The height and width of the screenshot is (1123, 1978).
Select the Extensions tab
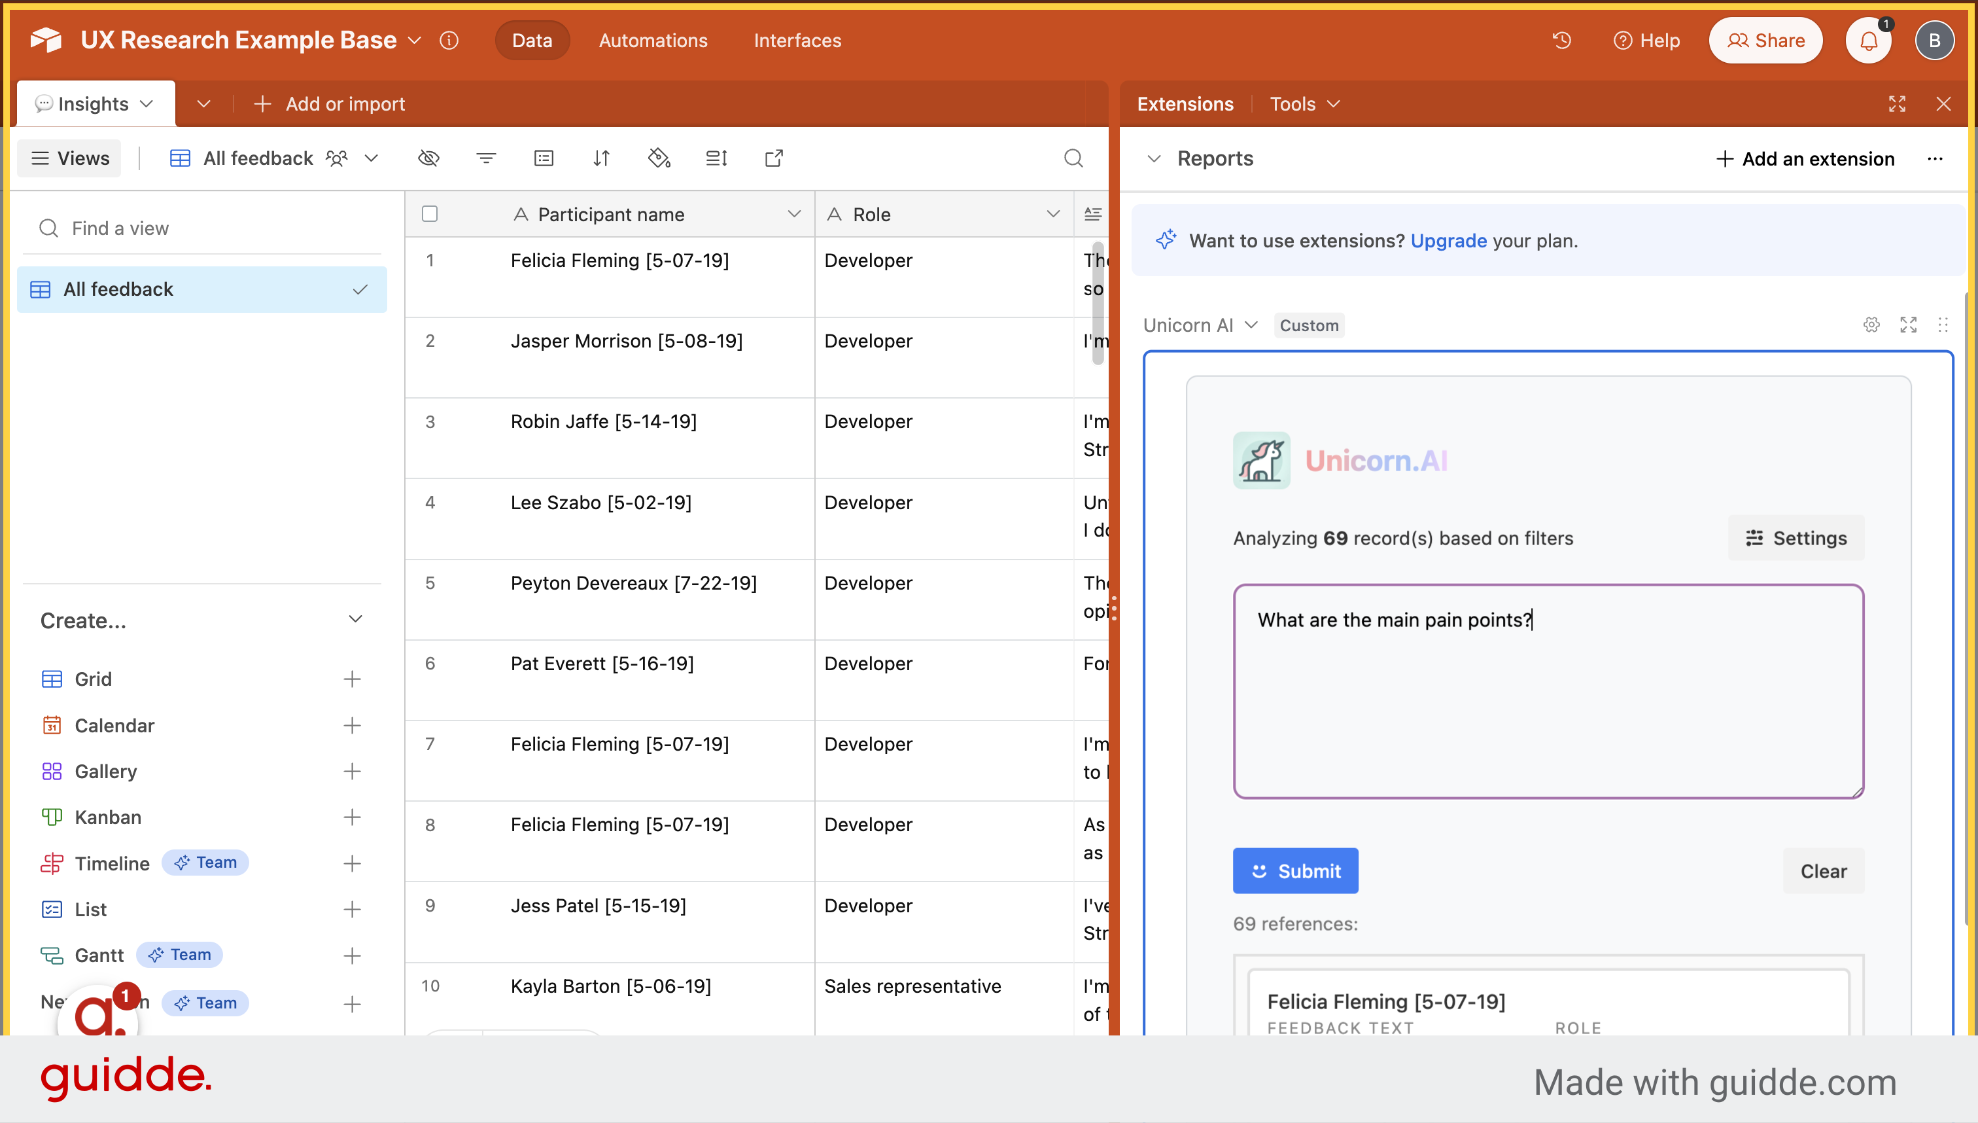1185,104
